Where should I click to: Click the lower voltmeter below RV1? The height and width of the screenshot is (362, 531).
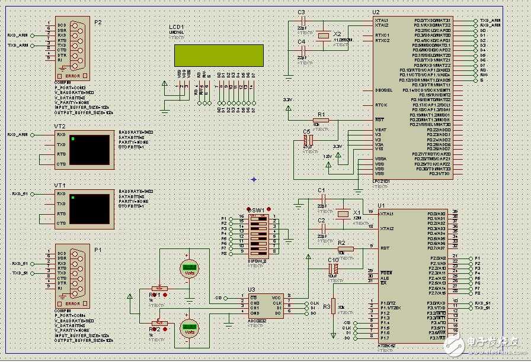(189, 328)
